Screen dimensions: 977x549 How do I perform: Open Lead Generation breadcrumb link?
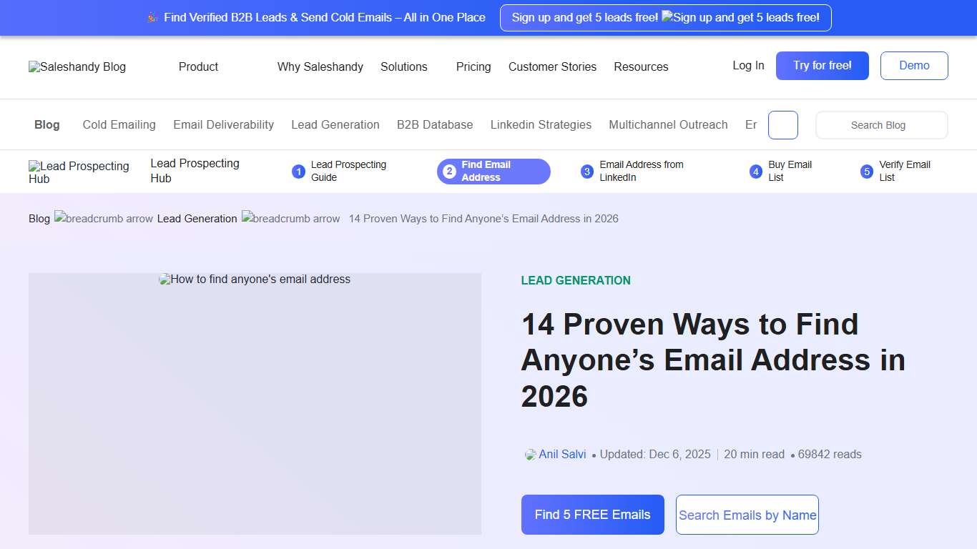(197, 218)
